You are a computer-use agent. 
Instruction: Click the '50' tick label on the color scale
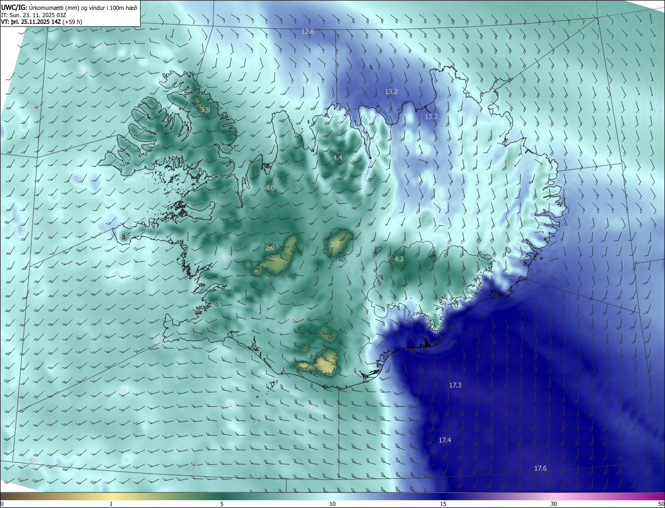pyautogui.click(x=661, y=504)
